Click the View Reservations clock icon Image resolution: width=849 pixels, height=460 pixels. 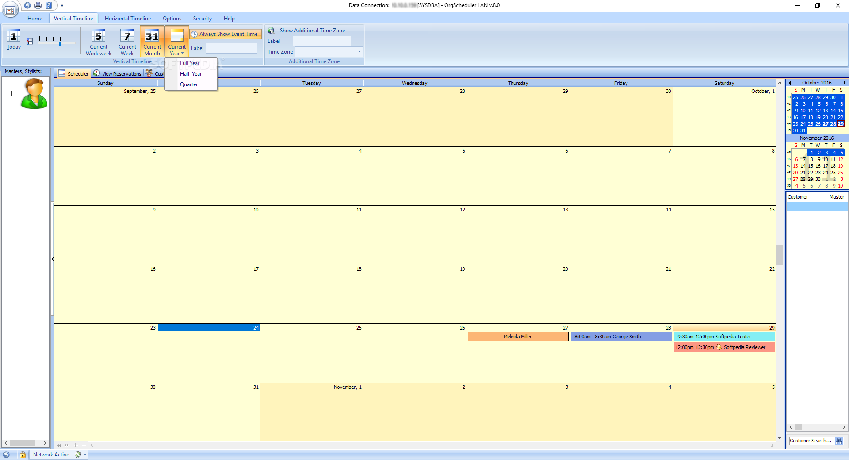click(96, 73)
